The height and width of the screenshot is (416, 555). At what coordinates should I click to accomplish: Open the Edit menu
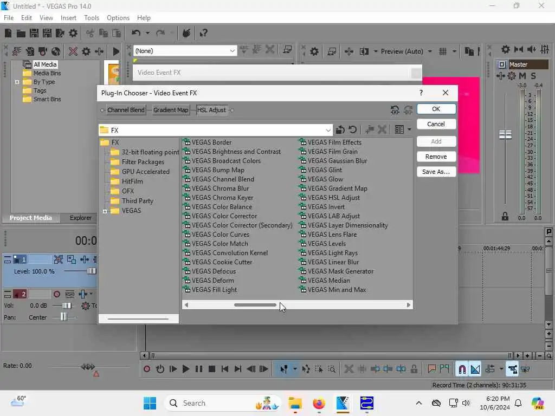point(26,18)
